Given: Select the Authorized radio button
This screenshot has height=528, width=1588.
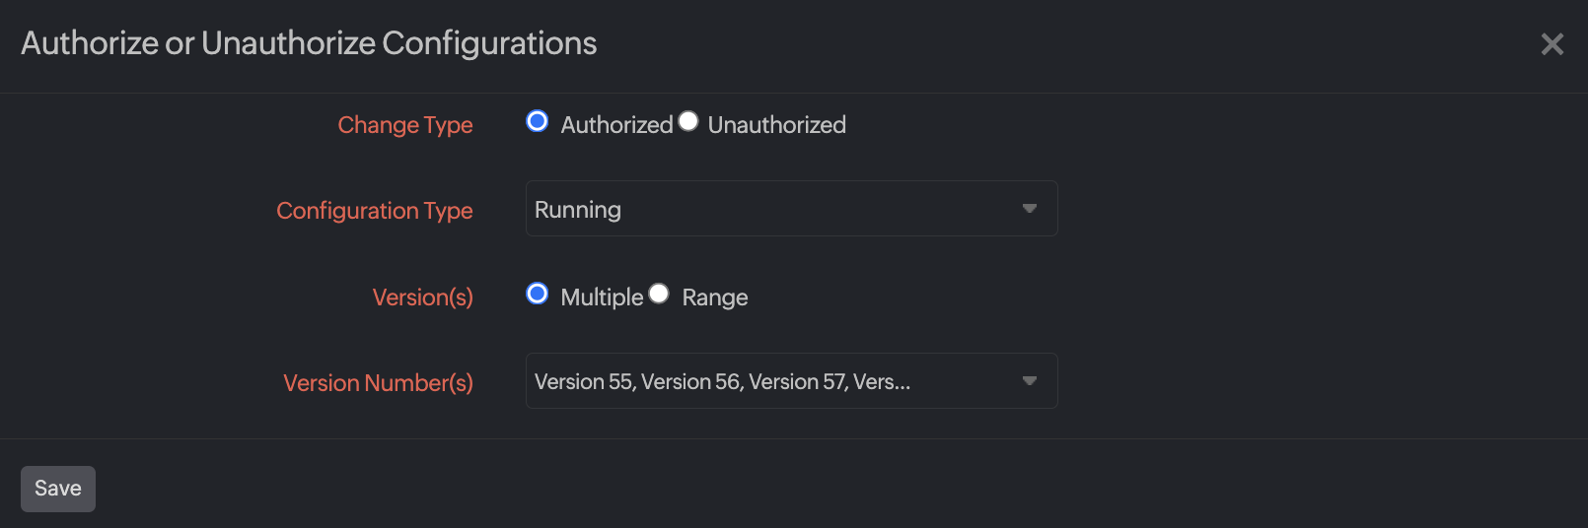Looking at the screenshot, I should (x=538, y=121).
